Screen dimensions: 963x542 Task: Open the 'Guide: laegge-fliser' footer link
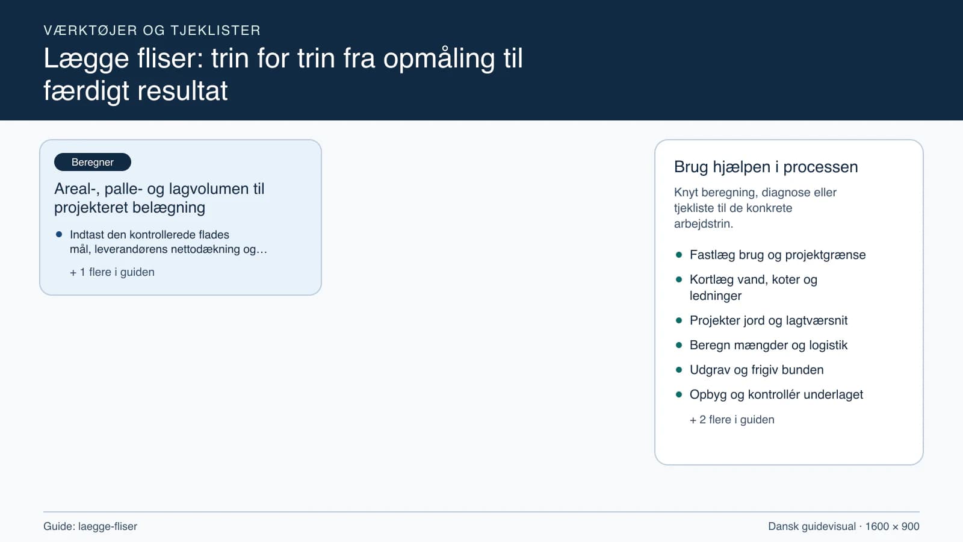pos(90,526)
